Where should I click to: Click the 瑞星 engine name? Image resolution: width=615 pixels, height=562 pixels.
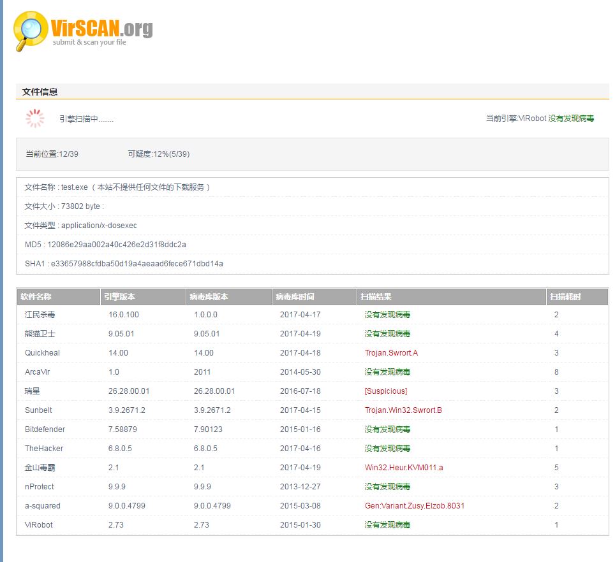point(32,391)
